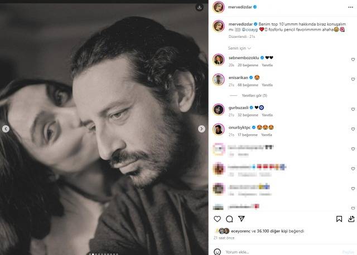Go to previous photo with left arrow

pyautogui.click(x=6, y=129)
